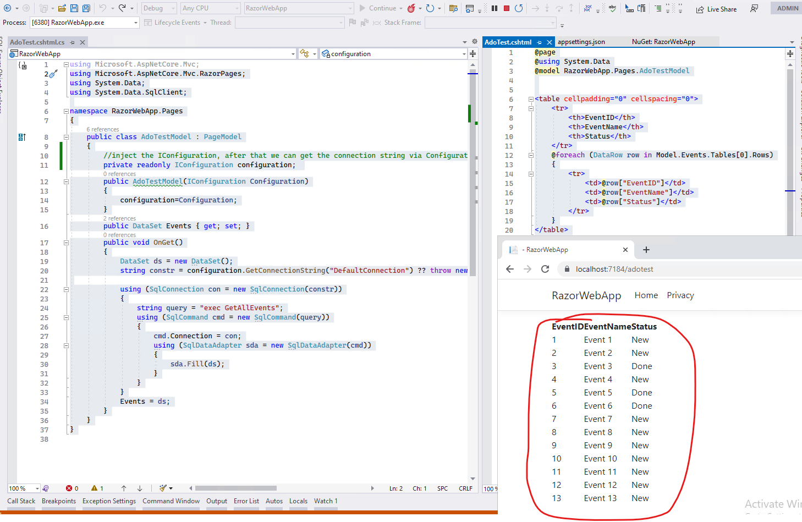802x522 pixels.
Task: Open the 100 % zoom dropdown
Action: click(x=24, y=488)
